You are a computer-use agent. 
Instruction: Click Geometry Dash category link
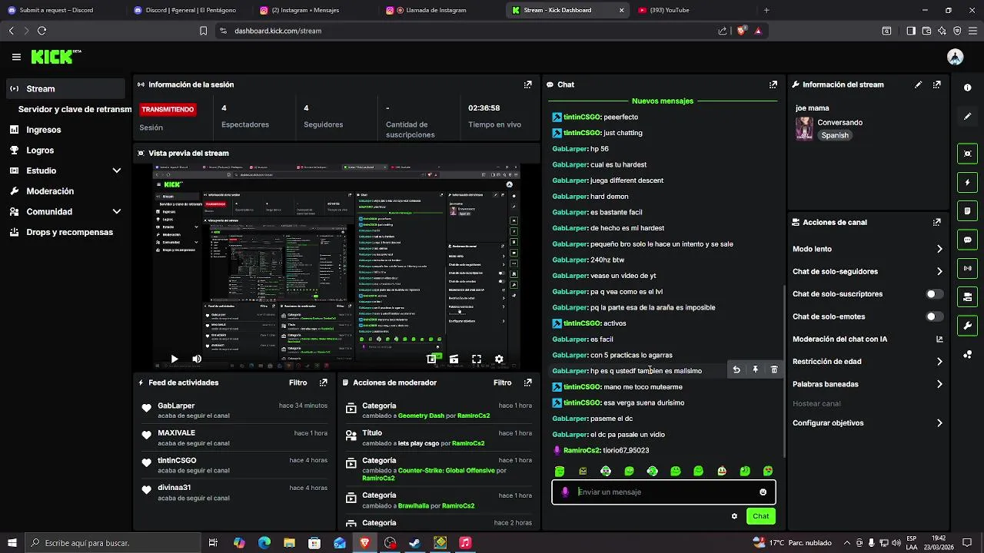pyautogui.click(x=421, y=416)
